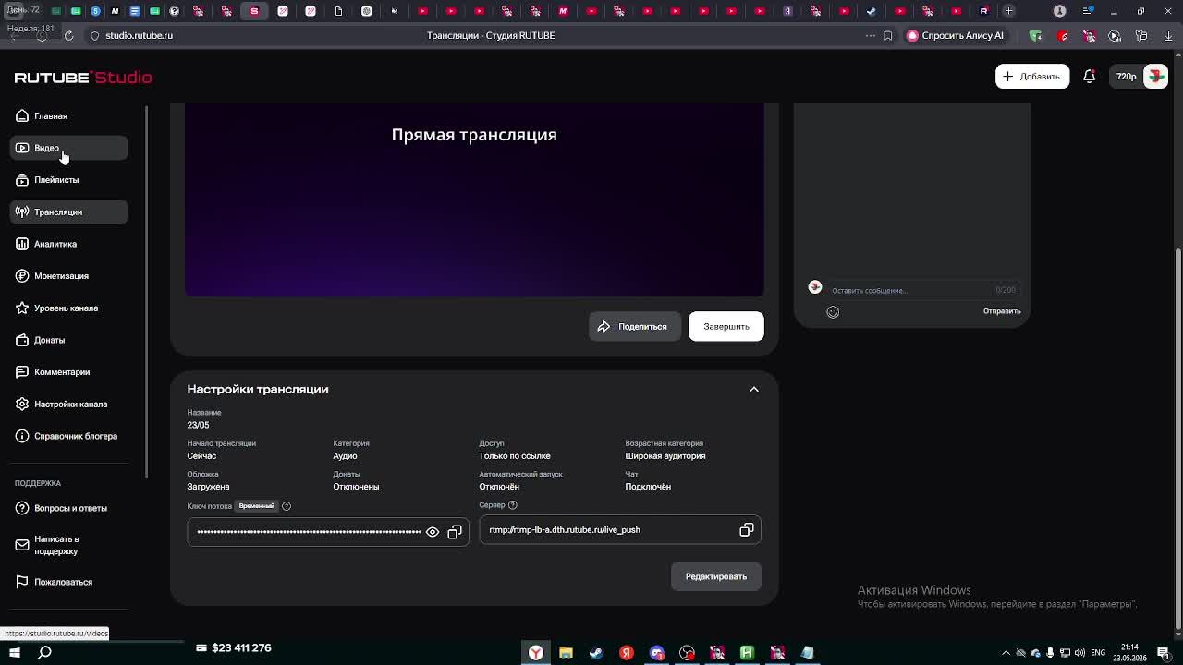The image size is (1183, 665).
Task: Click the Спросить Алису AI button
Action: click(x=956, y=35)
